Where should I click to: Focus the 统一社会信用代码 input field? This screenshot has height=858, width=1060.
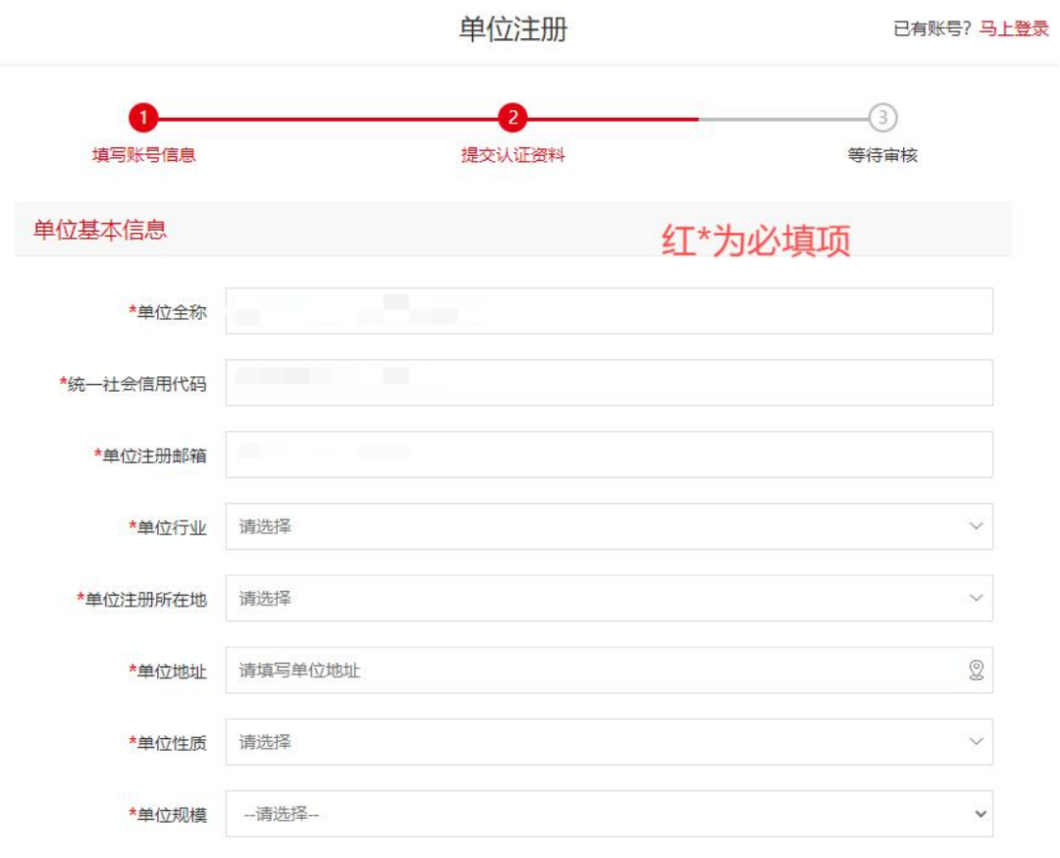[x=609, y=383]
